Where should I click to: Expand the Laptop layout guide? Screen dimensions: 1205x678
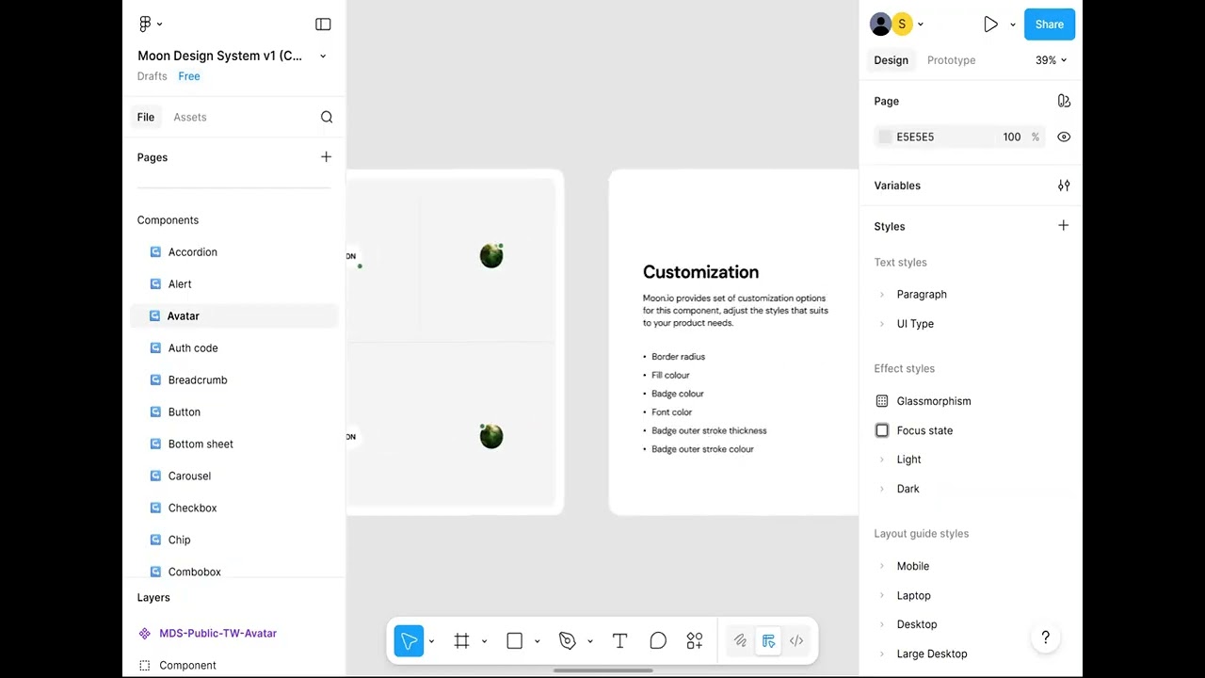pos(882,595)
